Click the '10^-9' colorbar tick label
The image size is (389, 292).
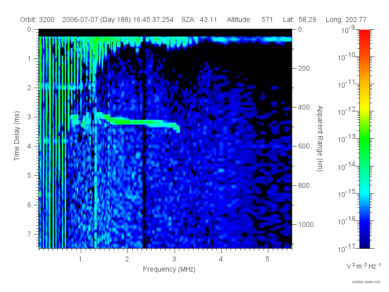(348, 30)
